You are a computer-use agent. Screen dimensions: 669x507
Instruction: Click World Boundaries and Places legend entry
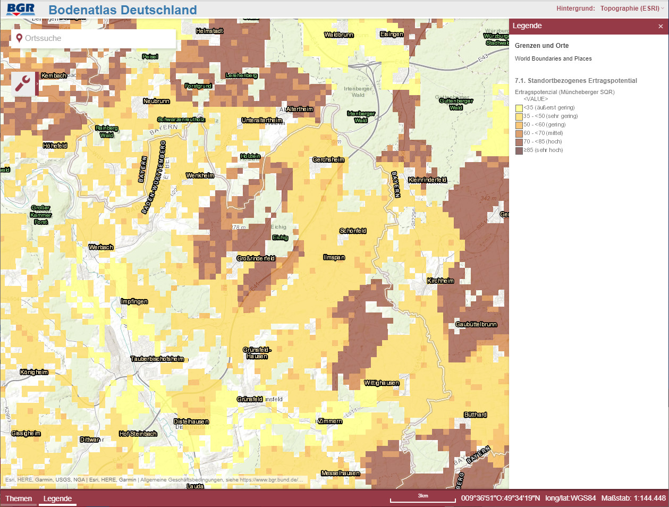click(553, 59)
